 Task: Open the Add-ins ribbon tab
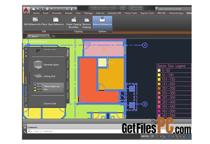(100, 13)
